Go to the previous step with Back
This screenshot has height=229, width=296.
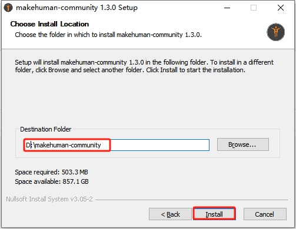click(170, 214)
